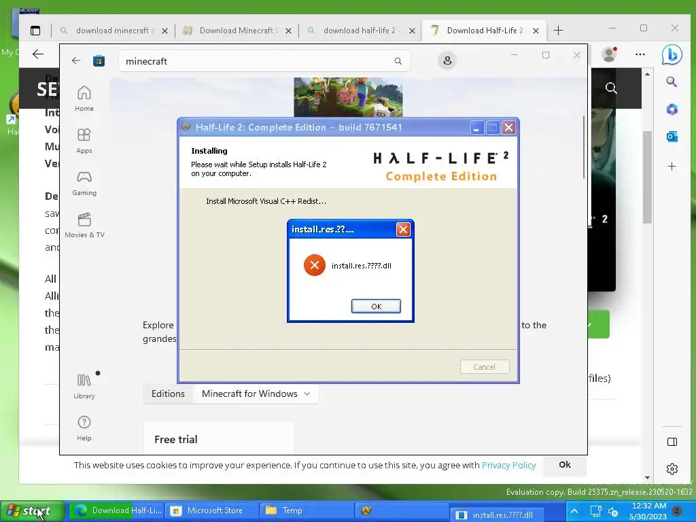
Task: Open Outlook icon in Edge sidebar
Action: click(672, 137)
